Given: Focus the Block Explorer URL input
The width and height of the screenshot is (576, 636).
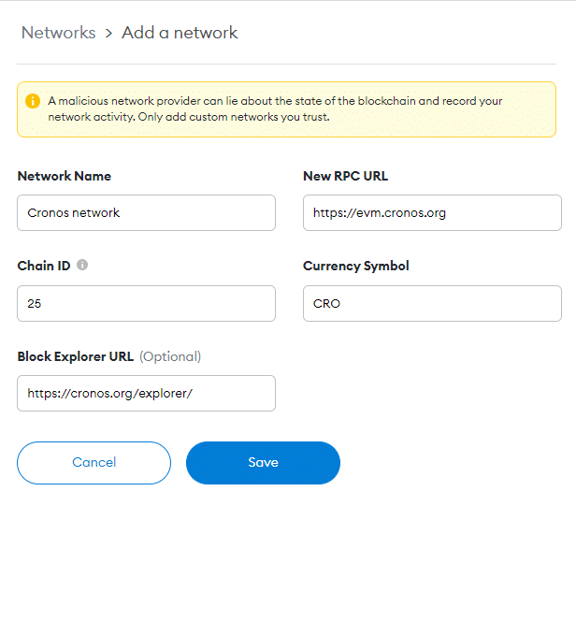Looking at the screenshot, I should coord(147,394).
